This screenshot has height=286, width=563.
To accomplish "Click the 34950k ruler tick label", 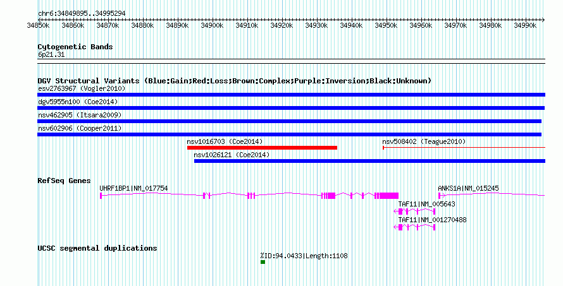I will point(387,25).
